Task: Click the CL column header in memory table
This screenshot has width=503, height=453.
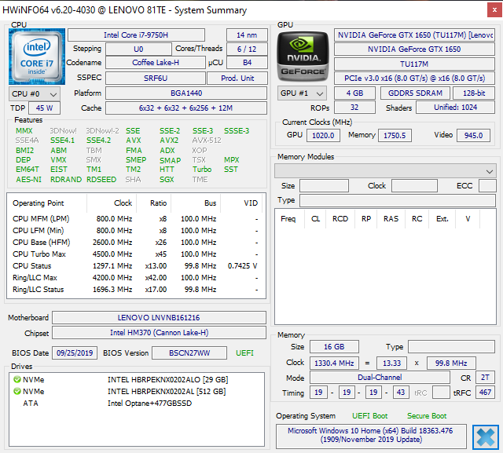Action: [316, 219]
